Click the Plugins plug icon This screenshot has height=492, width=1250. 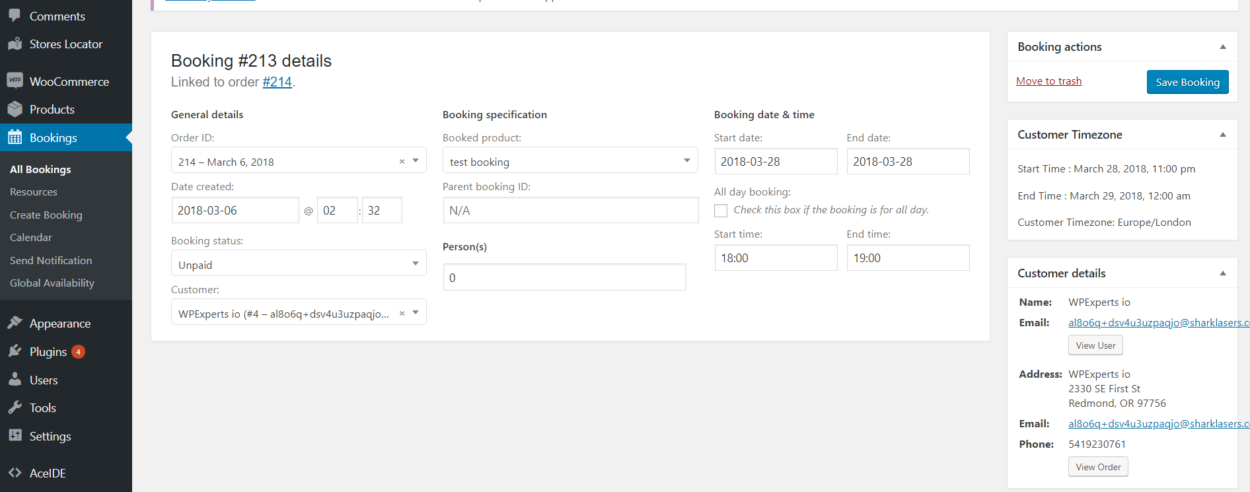(15, 351)
